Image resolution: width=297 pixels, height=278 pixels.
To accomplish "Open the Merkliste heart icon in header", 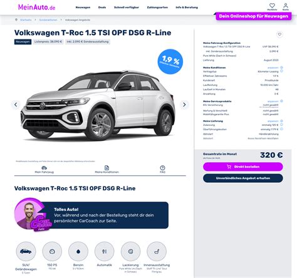I will click(272, 6).
